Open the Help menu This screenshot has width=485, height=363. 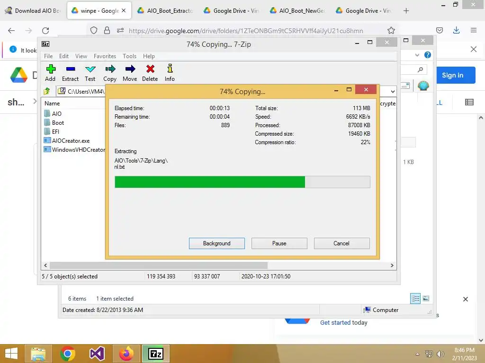click(149, 56)
